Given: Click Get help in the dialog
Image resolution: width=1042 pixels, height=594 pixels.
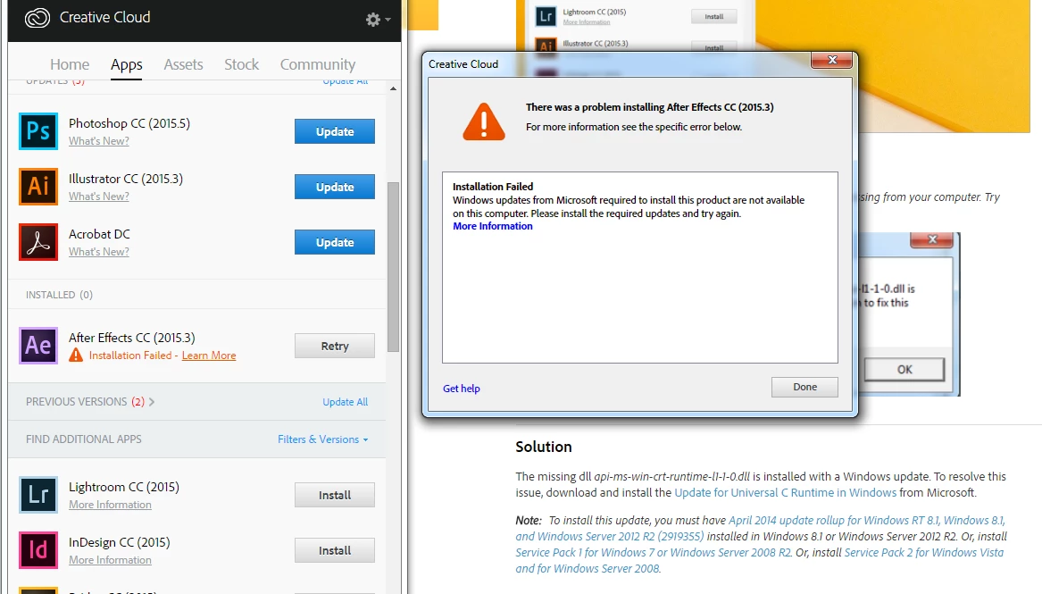Looking at the screenshot, I should pyautogui.click(x=462, y=388).
